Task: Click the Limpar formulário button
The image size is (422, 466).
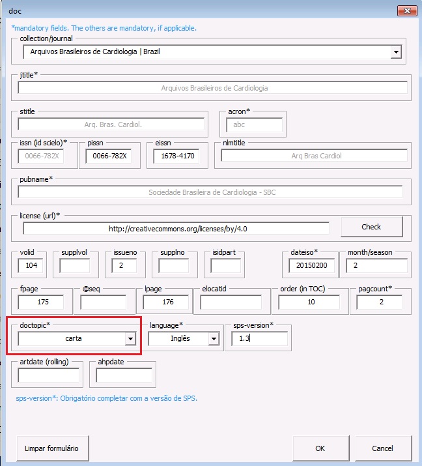Action: pyautogui.click(x=51, y=448)
